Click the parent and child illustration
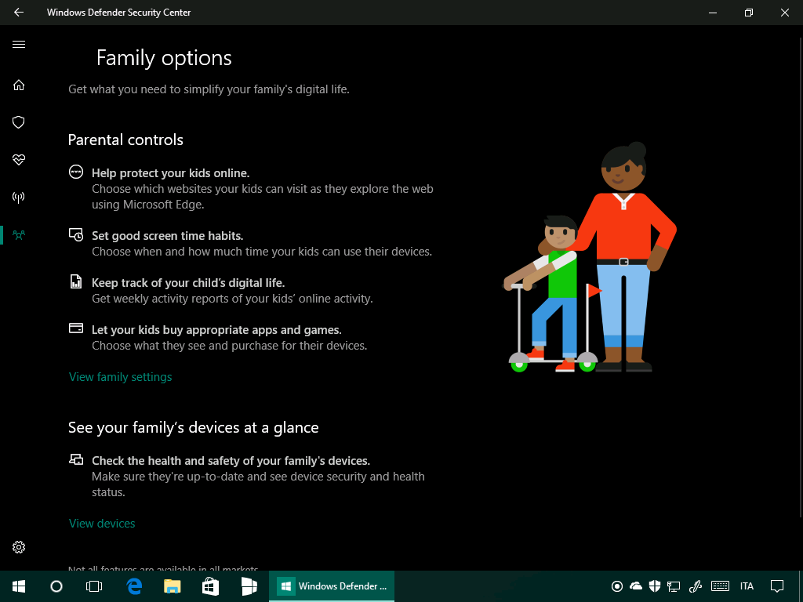803x602 pixels. [590, 257]
